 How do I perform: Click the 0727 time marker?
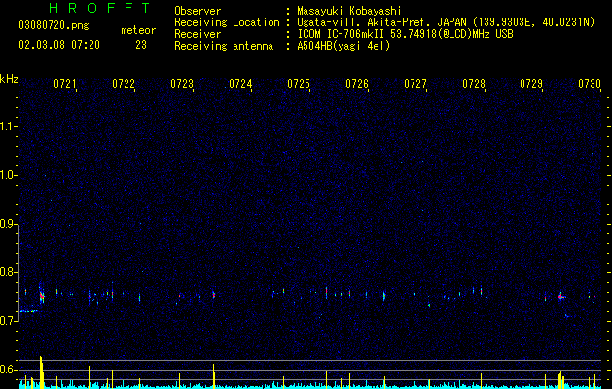click(415, 84)
